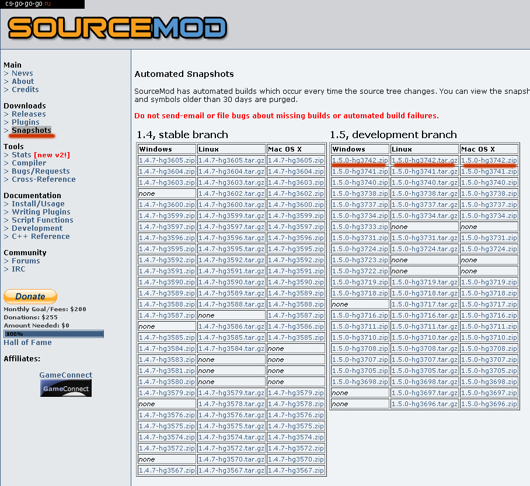Download Mac OS X 1.5.0-hg3742.zip
The height and width of the screenshot is (486, 530).
tap(489, 160)
